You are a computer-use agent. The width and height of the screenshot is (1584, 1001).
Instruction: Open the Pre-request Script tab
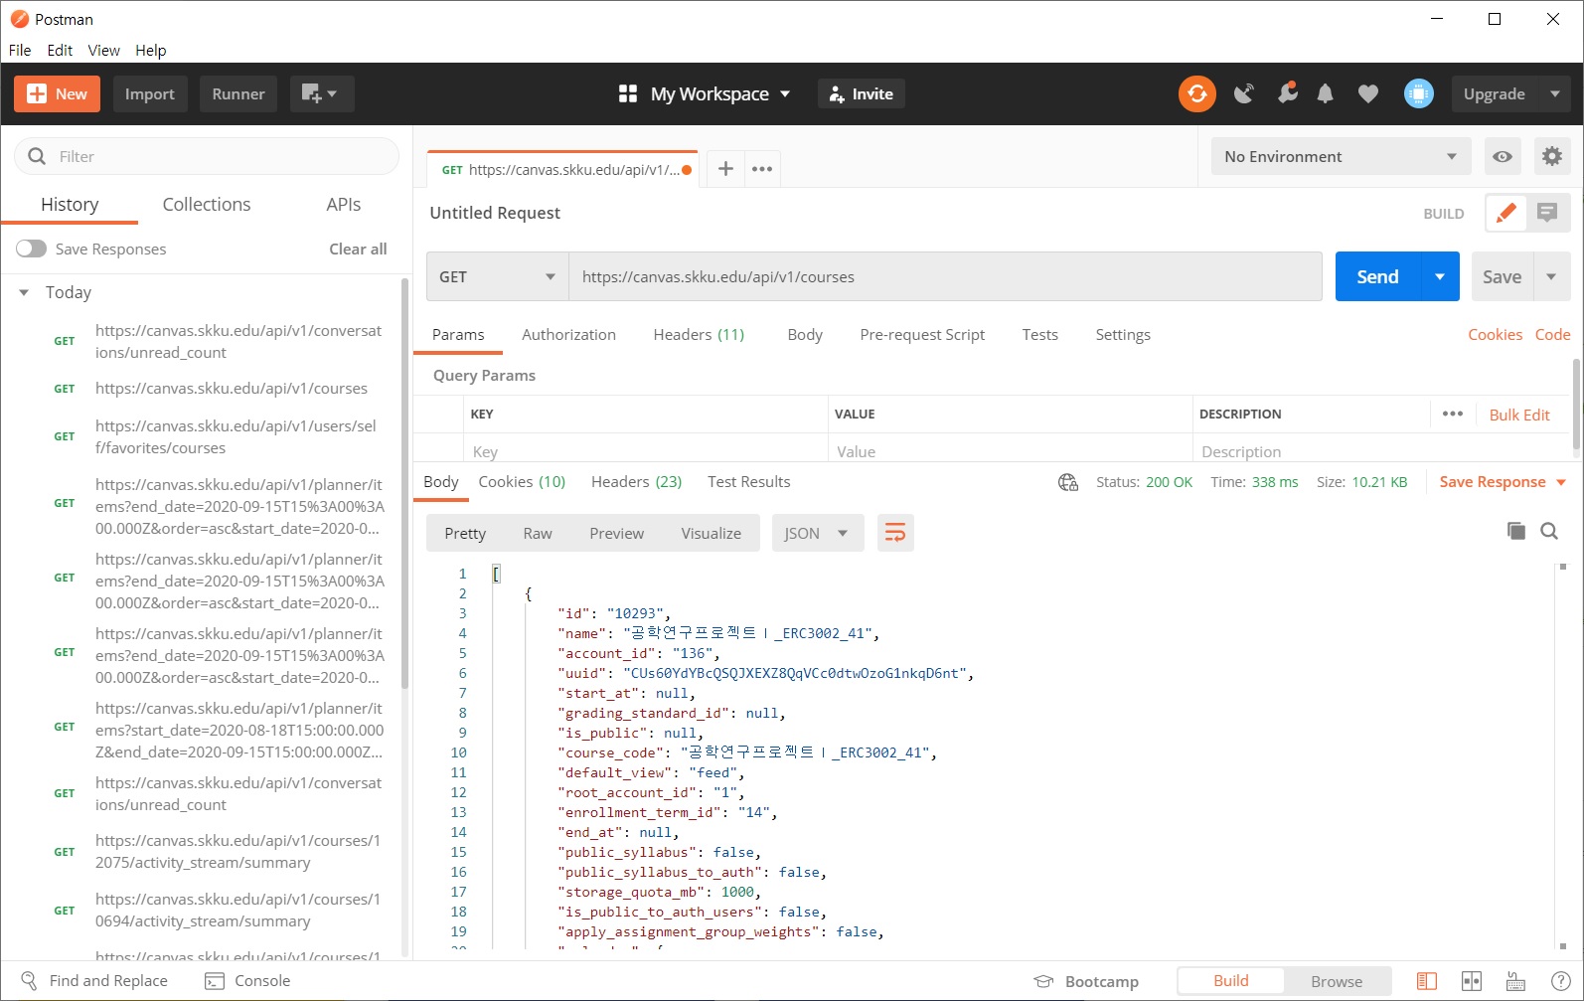[x=922, y=334]
